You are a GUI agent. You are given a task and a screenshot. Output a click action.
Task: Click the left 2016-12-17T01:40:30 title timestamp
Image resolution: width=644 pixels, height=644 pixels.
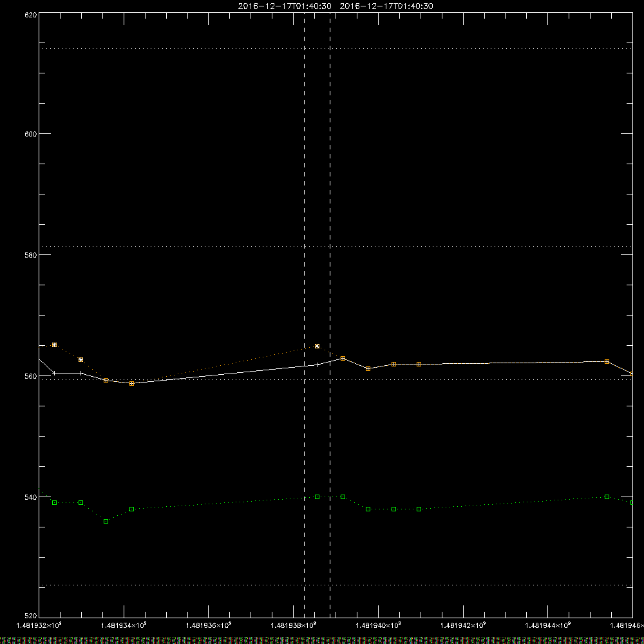(x=285, y=6)
